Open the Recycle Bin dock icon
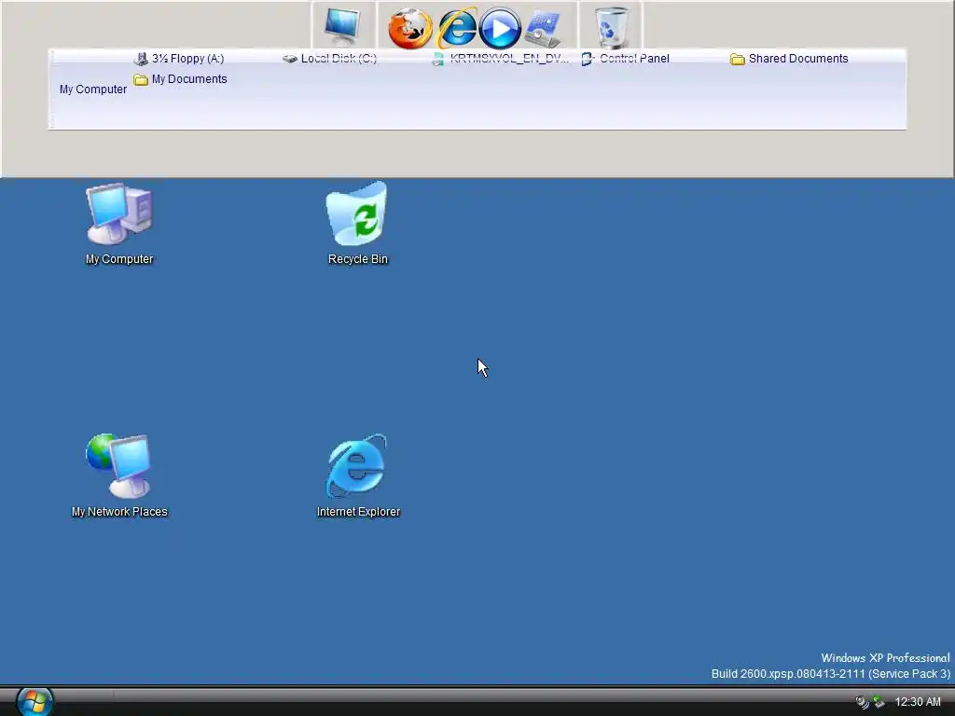Image resolution: width=955 pixels, height=716 pixels. pos(612,27)
